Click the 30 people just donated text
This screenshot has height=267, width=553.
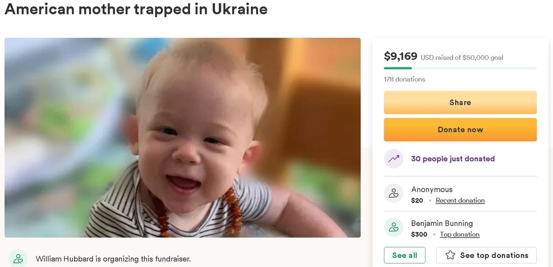click(x=453, y=159)
